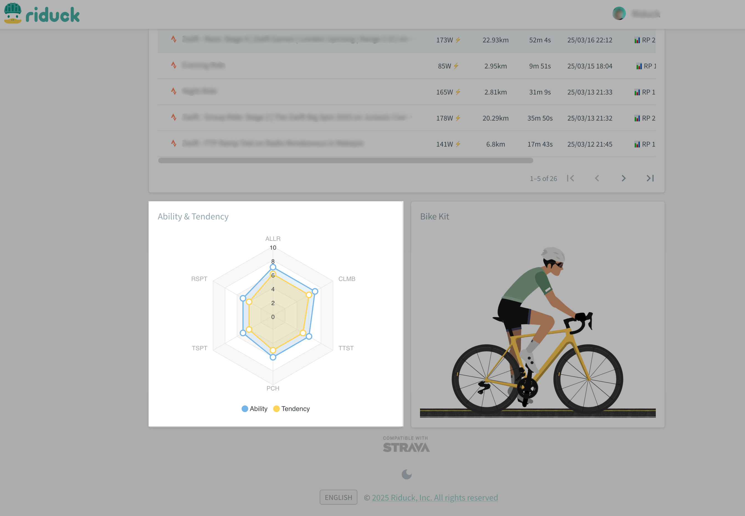Click the Compatible with Strava logo
The image size is (745, 516).
pos(406,445)
